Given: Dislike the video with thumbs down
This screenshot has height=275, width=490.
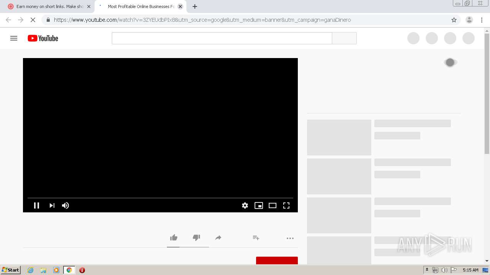Looking at the screenshot, I should pyautogui.click(x=196, y=238).
